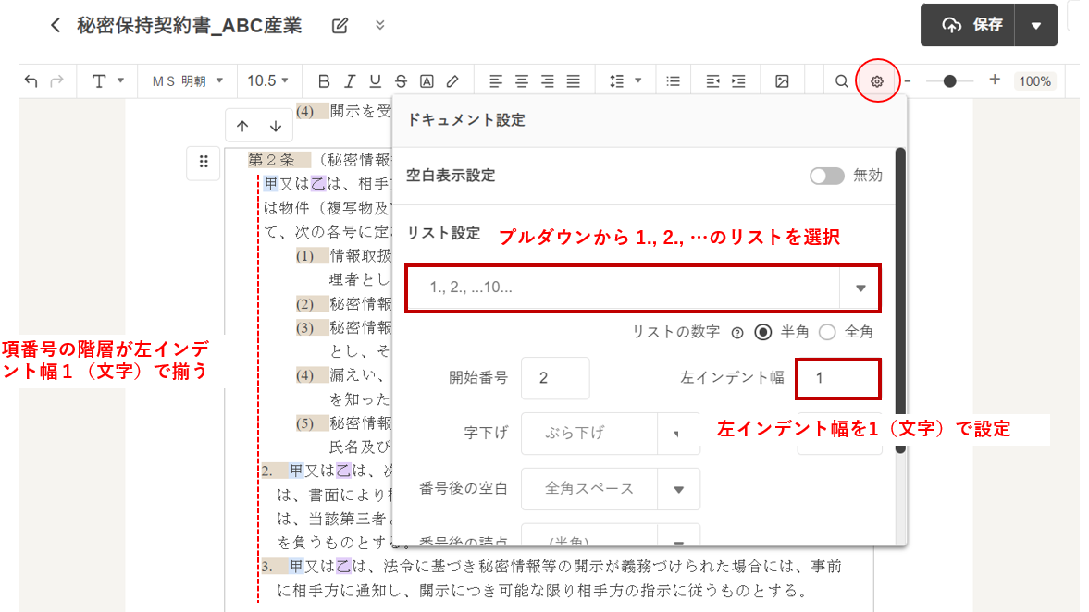
Task: Click the highlighter pen icon
Action: (452, 81)
